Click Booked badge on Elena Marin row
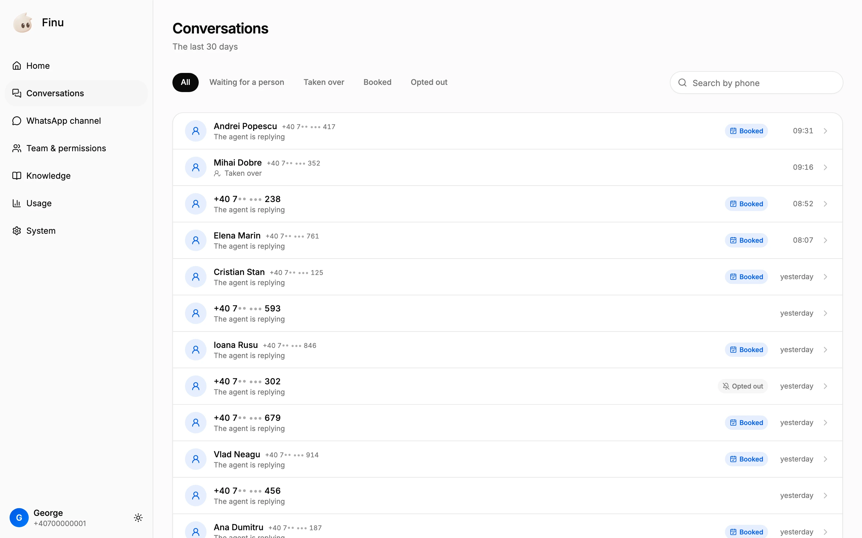This screenshot has width=862, height=538. click(746, 240)
